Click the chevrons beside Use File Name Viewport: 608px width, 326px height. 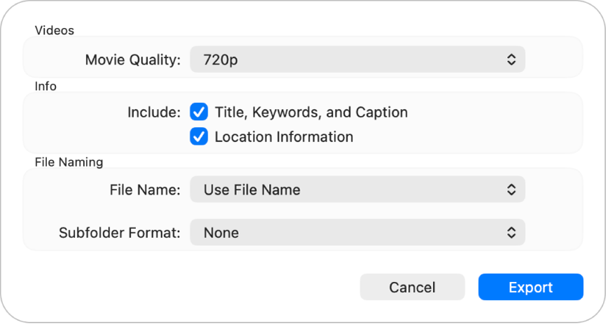click(x=511, y=189)
